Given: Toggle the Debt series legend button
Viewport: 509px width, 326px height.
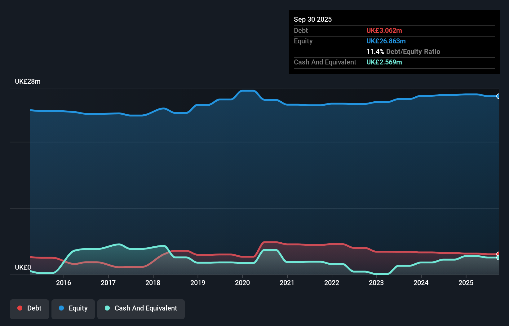Looking at the screenshot, I should tap(29, 309).
